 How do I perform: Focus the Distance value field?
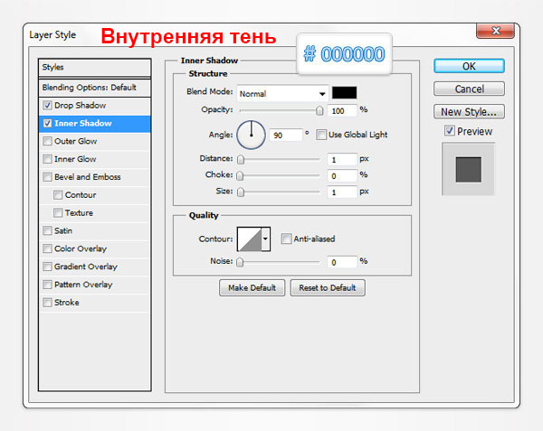(x=342, y=159)
